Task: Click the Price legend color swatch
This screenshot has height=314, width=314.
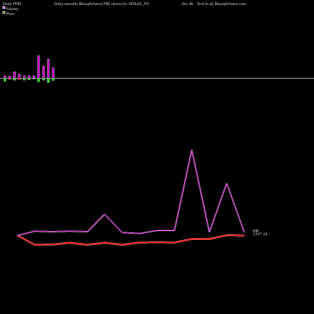Action: click(4, 13)
